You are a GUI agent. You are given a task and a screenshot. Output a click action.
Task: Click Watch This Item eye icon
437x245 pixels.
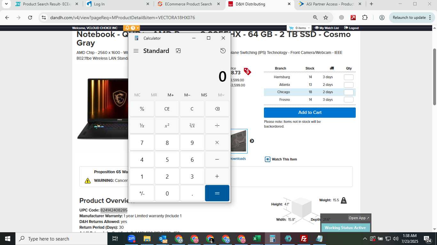pyautogui.click(x=267, y=159)
